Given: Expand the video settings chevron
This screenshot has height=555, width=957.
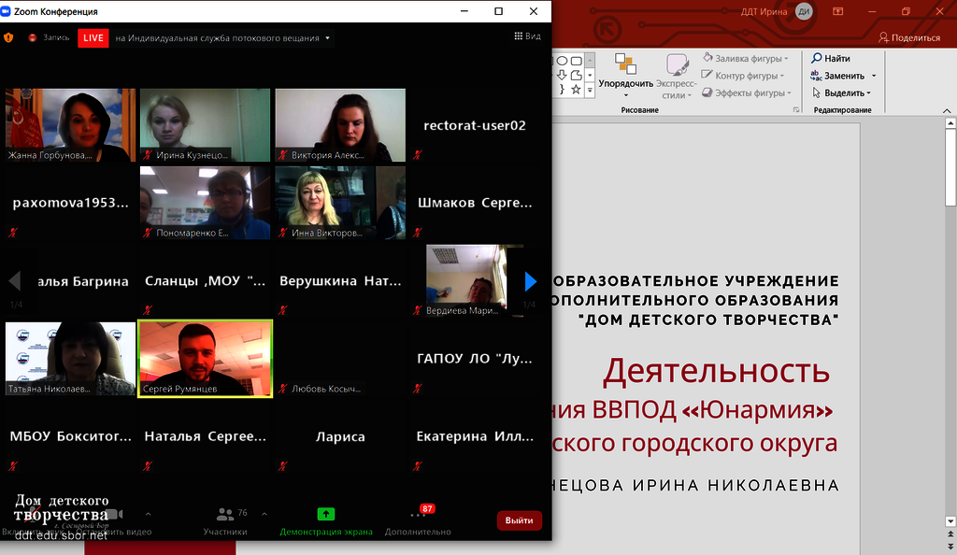Looking at the screenshot, I should tap(148, 514).
